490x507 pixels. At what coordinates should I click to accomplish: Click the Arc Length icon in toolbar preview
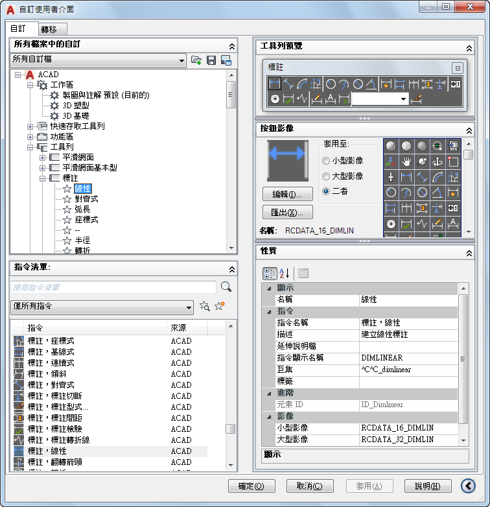[302, 84]
